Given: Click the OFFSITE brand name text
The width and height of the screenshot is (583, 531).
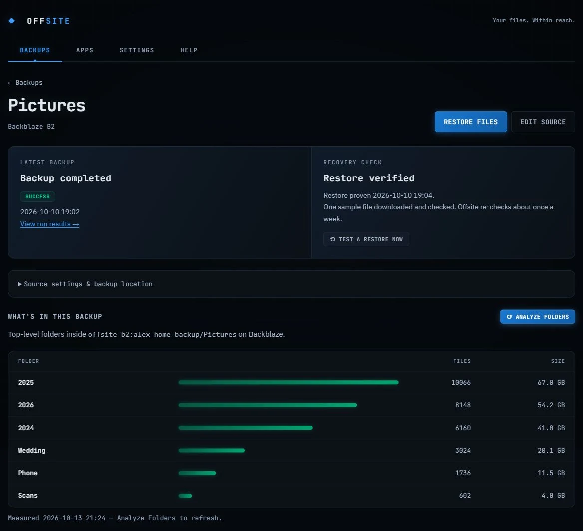Looking at the screenshot, I should point(48,21).
